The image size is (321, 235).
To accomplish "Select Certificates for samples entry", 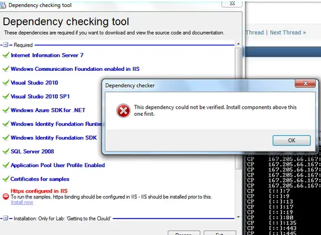I will click(x=40, y=179).
